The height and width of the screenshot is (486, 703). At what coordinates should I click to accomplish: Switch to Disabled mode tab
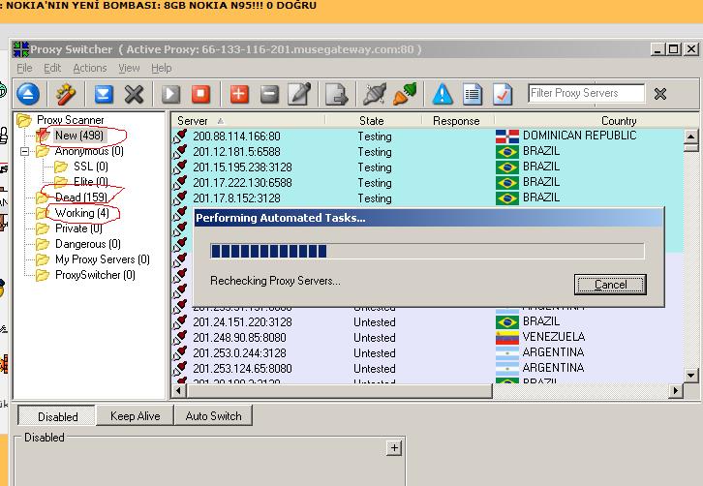tap(57, 416)
